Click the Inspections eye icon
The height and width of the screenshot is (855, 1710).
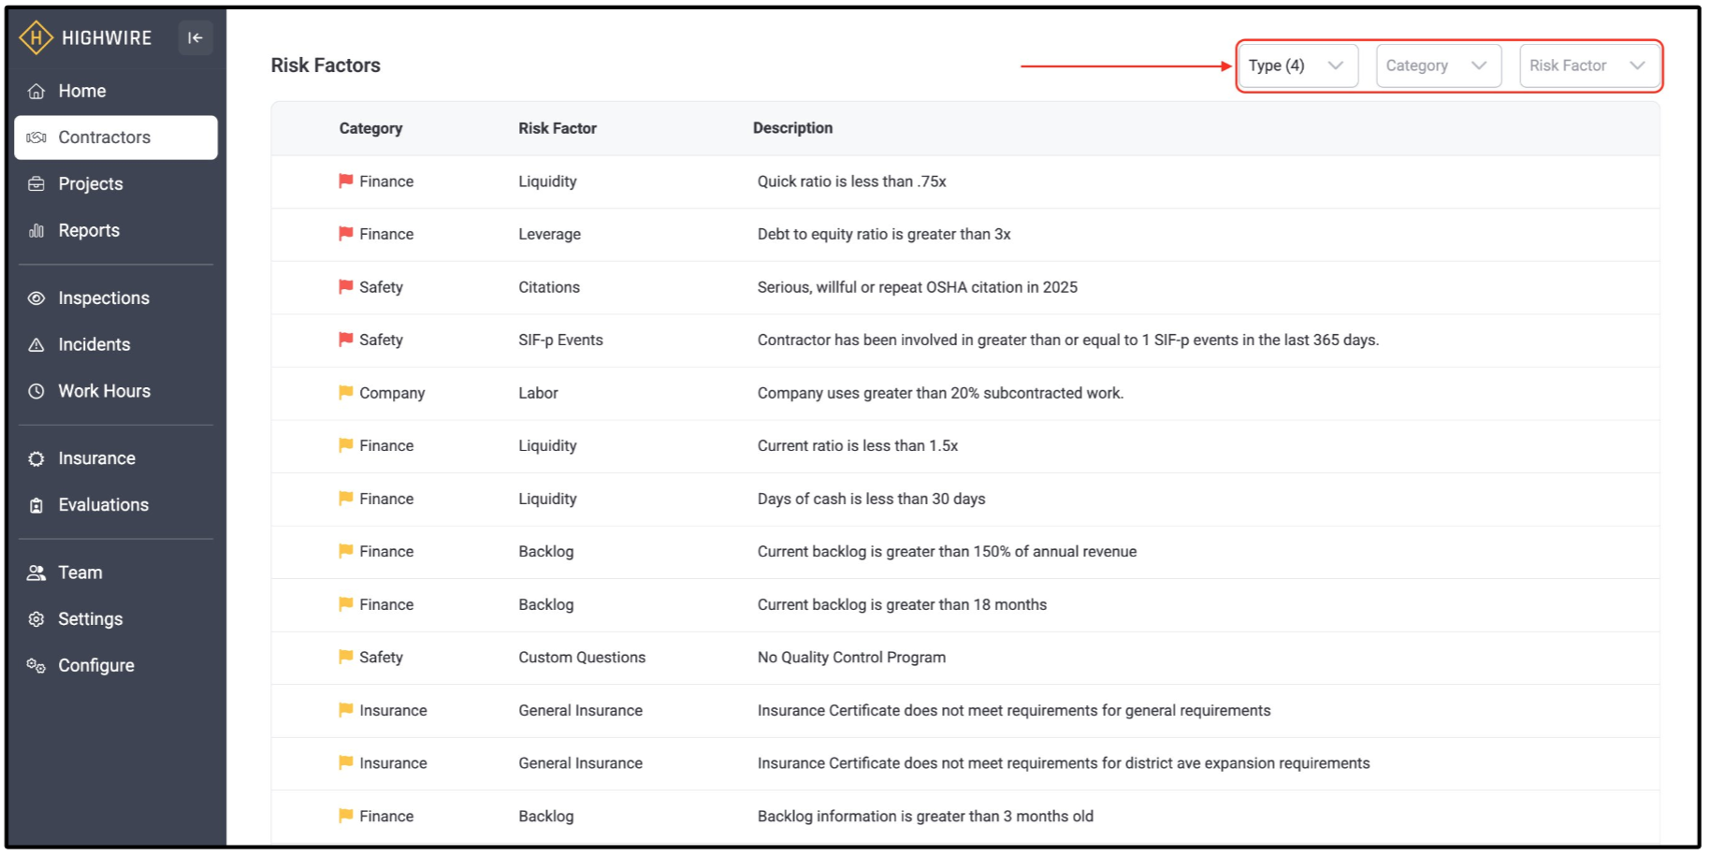36,298
